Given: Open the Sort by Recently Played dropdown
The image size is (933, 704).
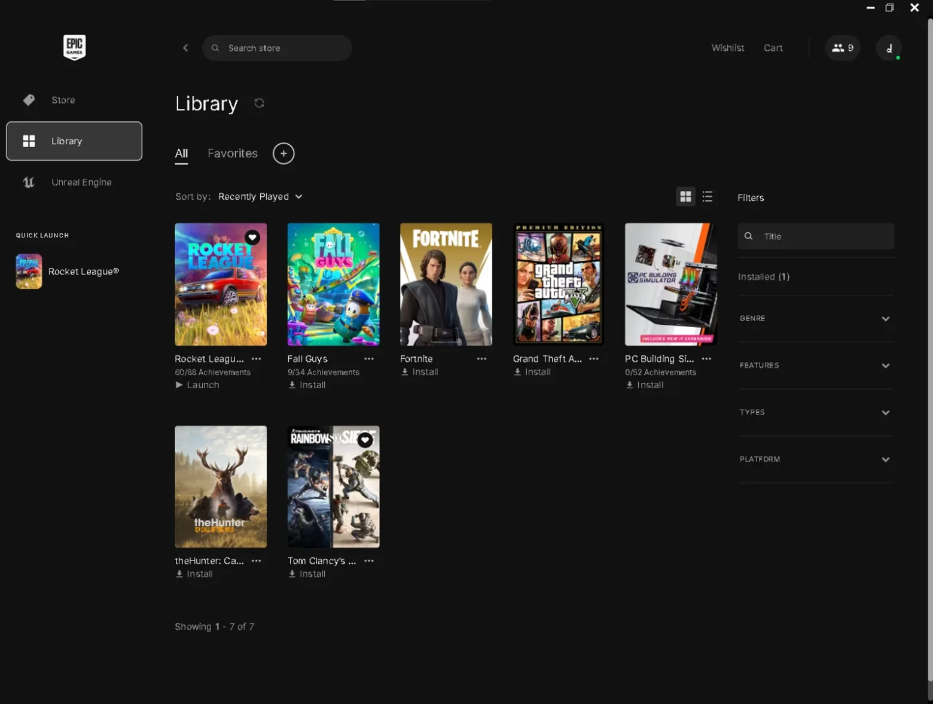Looking at the screenshot, I should coord(260,197).
